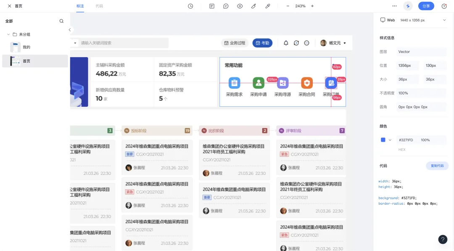The height and width of the screenshot is (251, 454).
Task: Open search in the left sidebar
Action: tap(61, 21)
